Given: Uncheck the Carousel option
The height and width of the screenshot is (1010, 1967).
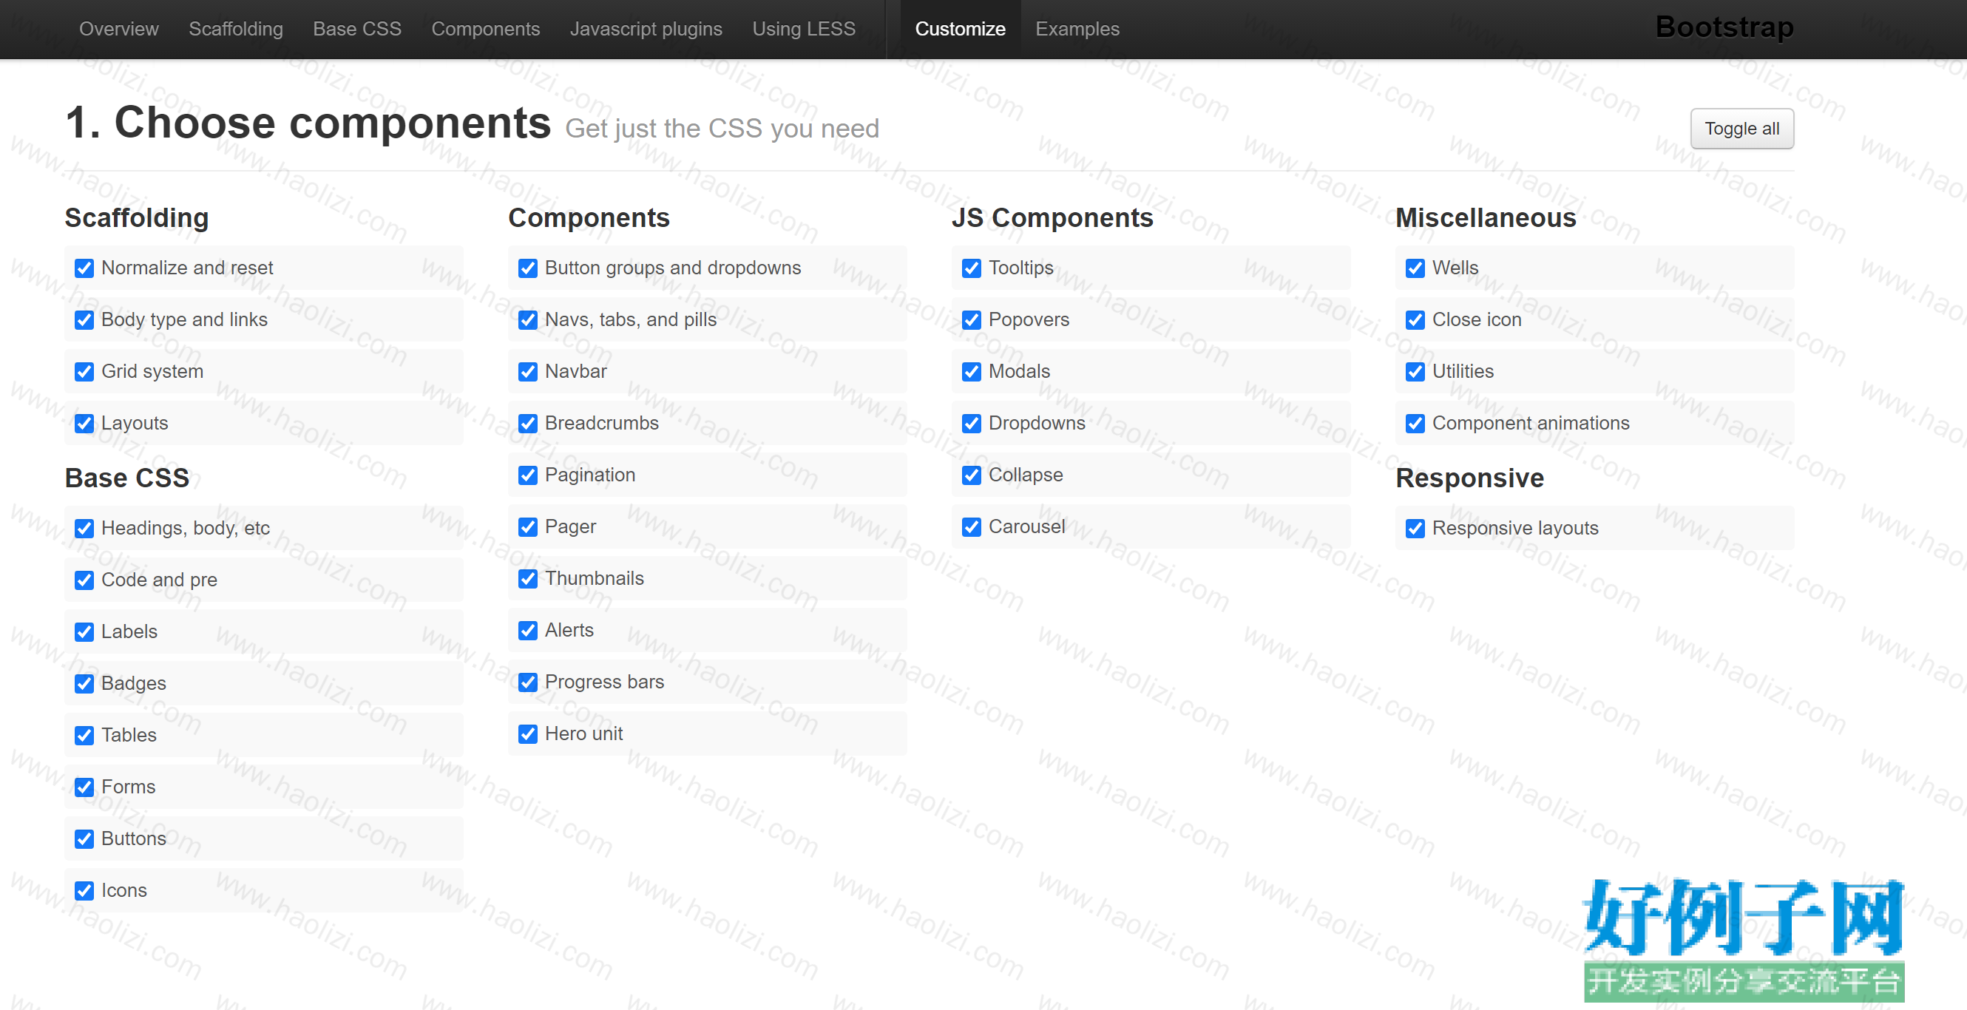Looking at the screenshot, I should (x=971, y=528).
